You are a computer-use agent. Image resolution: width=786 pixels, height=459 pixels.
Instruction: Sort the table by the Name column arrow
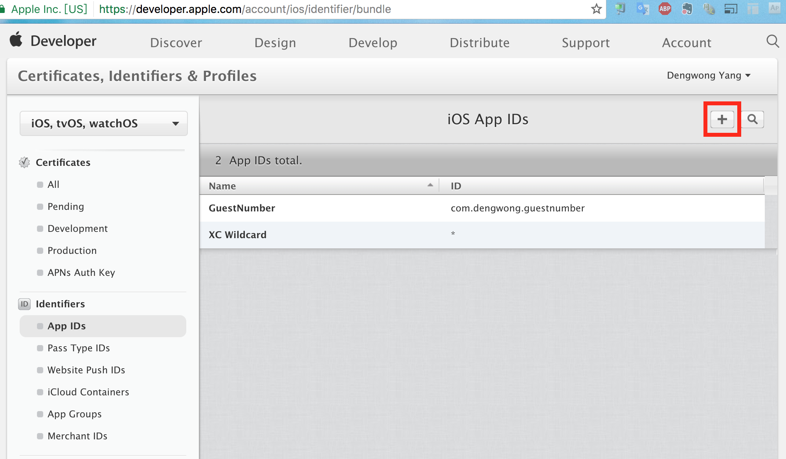point(430,185)
